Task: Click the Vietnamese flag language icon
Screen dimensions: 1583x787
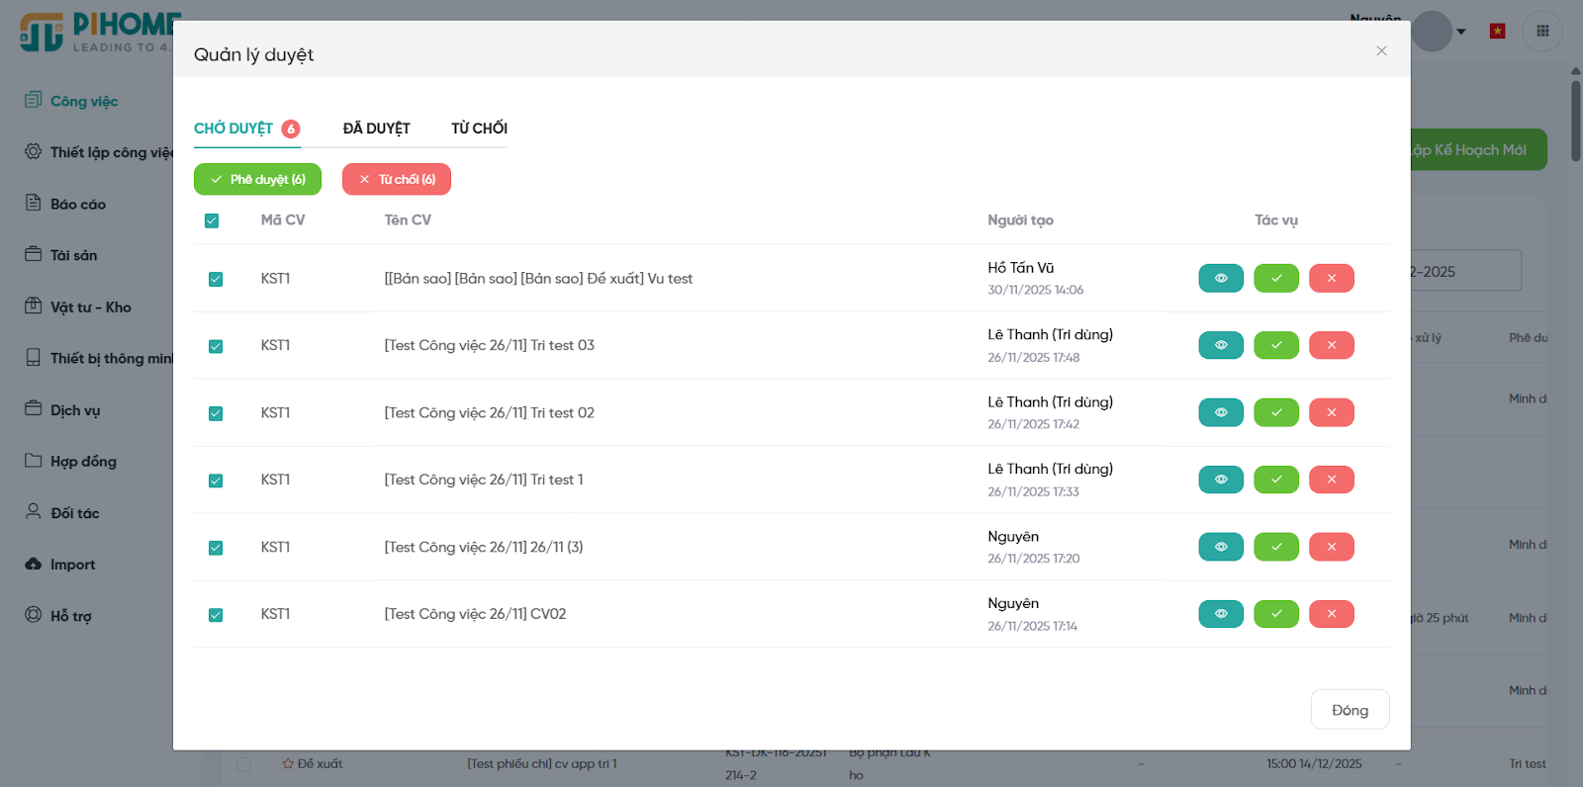Action: pyautogui.click(x=1497, y=32)
